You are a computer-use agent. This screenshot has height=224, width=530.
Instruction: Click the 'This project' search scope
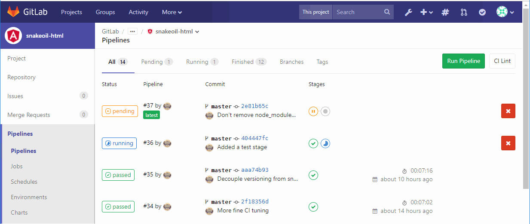(316, 12)
